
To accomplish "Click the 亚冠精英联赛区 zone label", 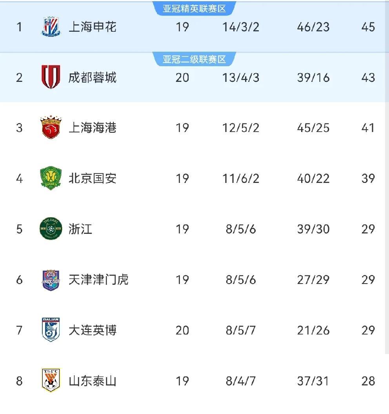I will 194,9.
